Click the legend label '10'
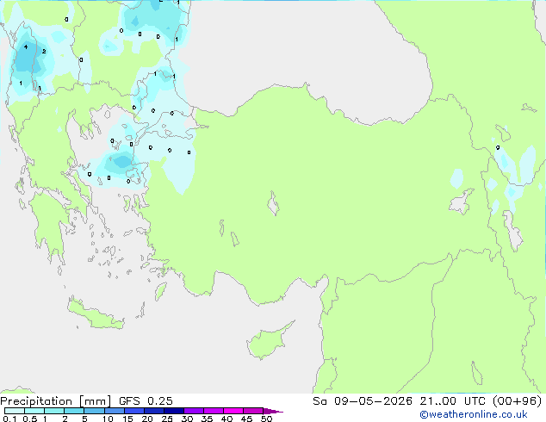546x422 pixels. click(108, 419)
